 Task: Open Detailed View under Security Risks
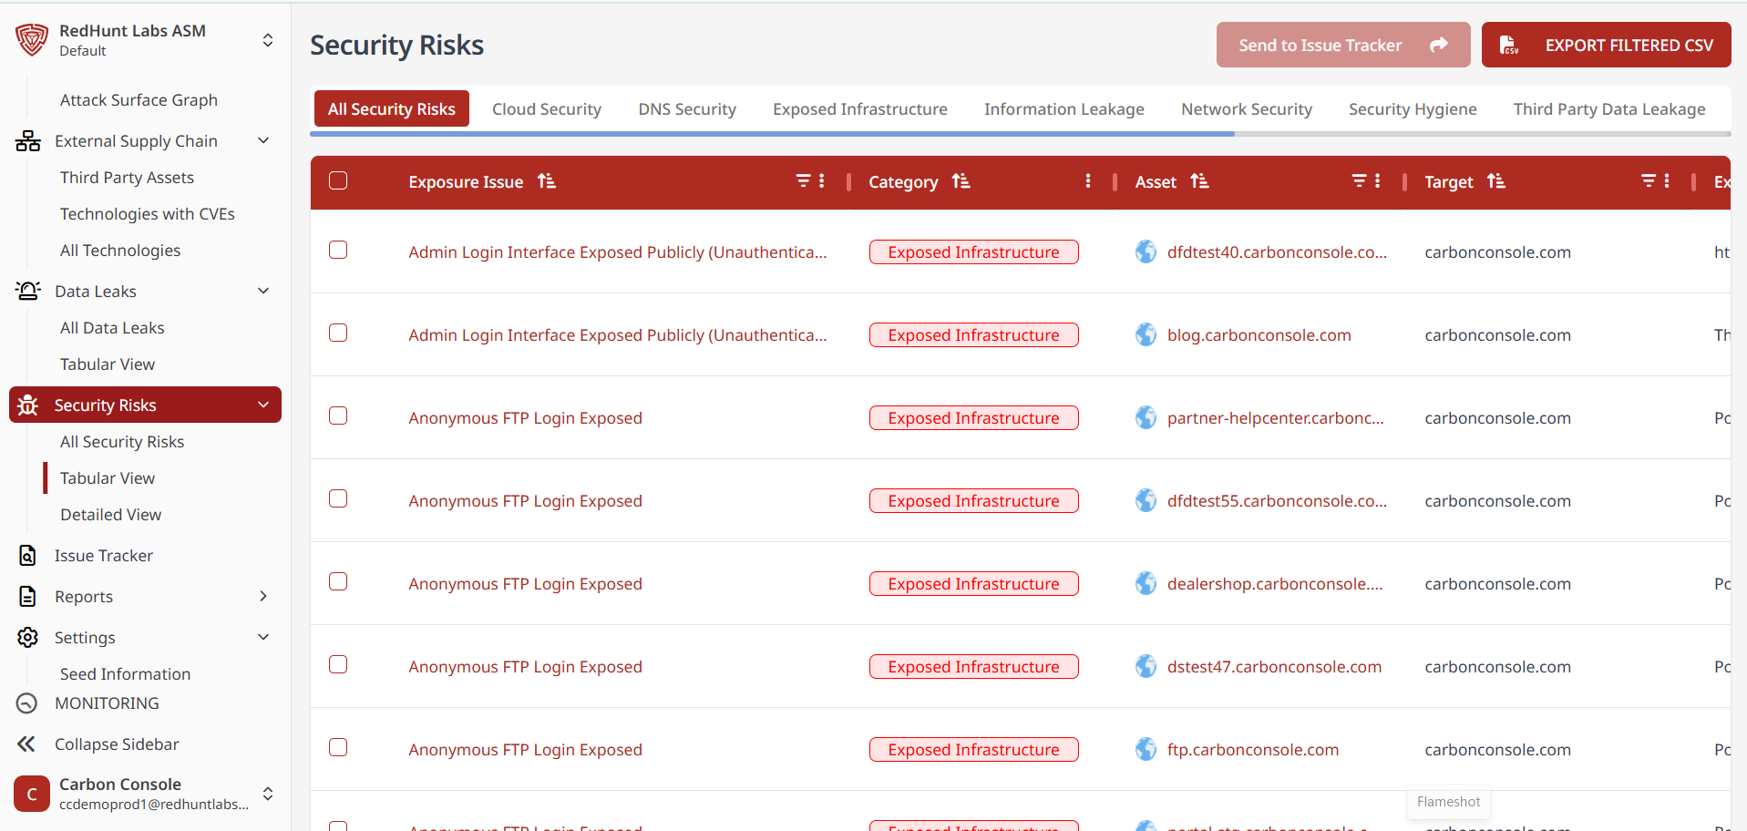(x=110, y=515)
